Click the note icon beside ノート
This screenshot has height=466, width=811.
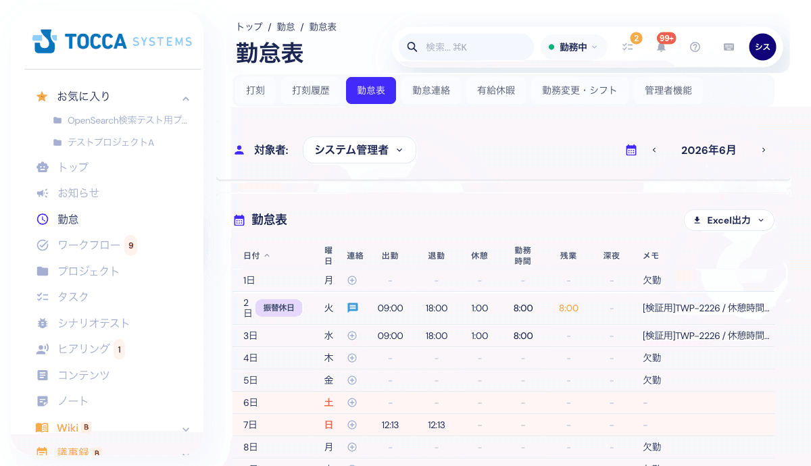[x=43, y=400]
